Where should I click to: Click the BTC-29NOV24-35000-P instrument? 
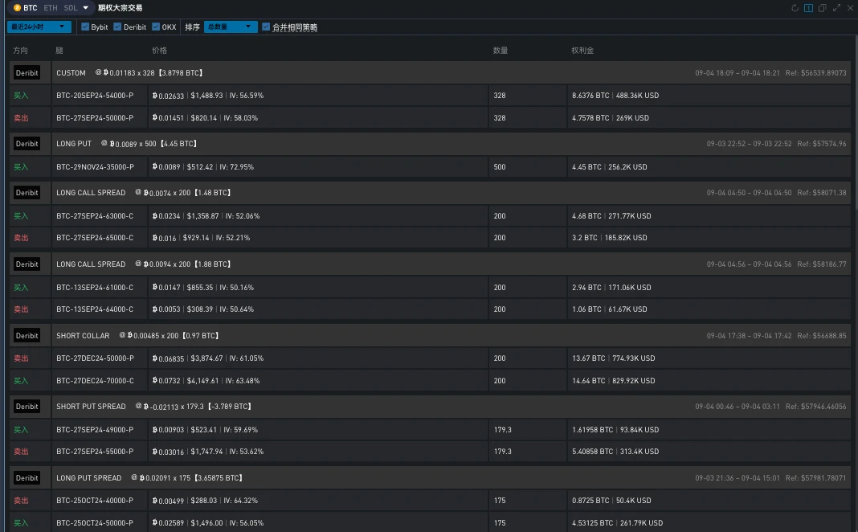pos(95,167)
